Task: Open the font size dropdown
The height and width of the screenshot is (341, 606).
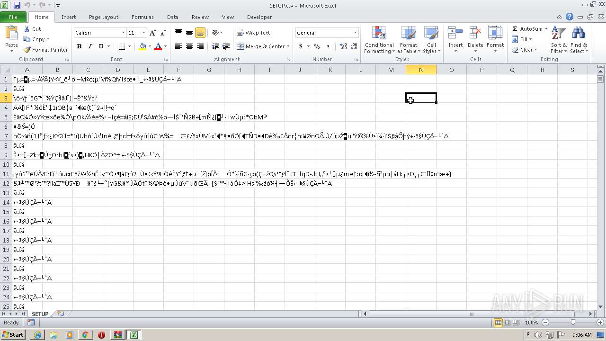Action: point(143,33)
